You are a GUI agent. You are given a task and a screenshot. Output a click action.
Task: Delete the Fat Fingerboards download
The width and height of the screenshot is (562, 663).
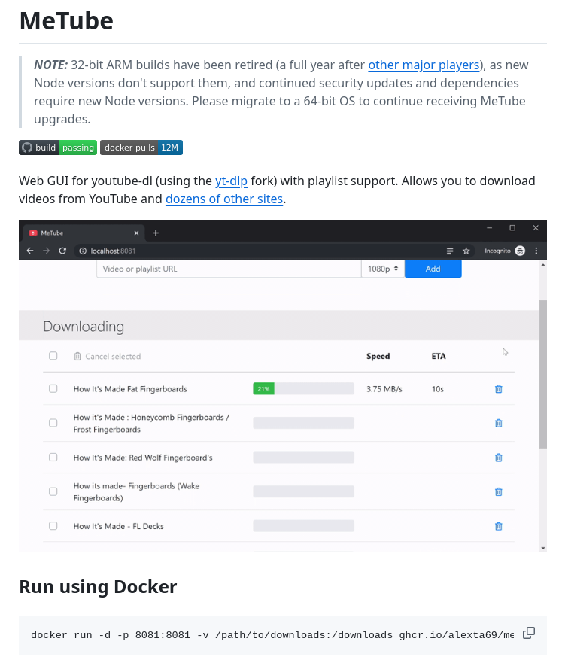pos(499,389)
